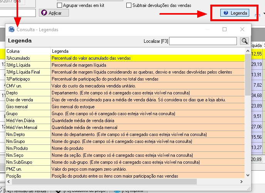Select the Nm.Seço row
This screenshot has height=193, width=265.
[125, 155]
